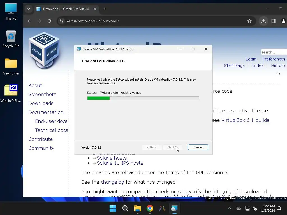Viewport: 287px width, 215px height.
Task: Open File Explorer from the taskbar
Action: (137, 208)
